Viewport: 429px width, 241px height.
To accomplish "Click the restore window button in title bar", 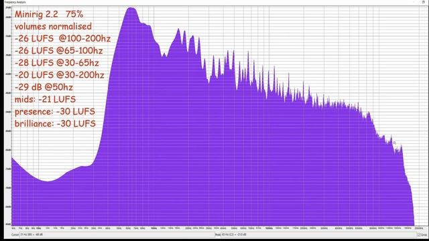I will (x=423, y=2).
